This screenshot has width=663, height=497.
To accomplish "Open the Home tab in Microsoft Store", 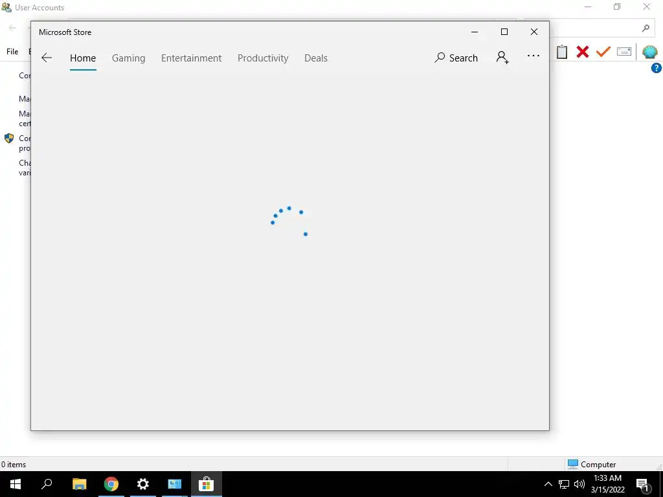I will [x=83, y=58].
